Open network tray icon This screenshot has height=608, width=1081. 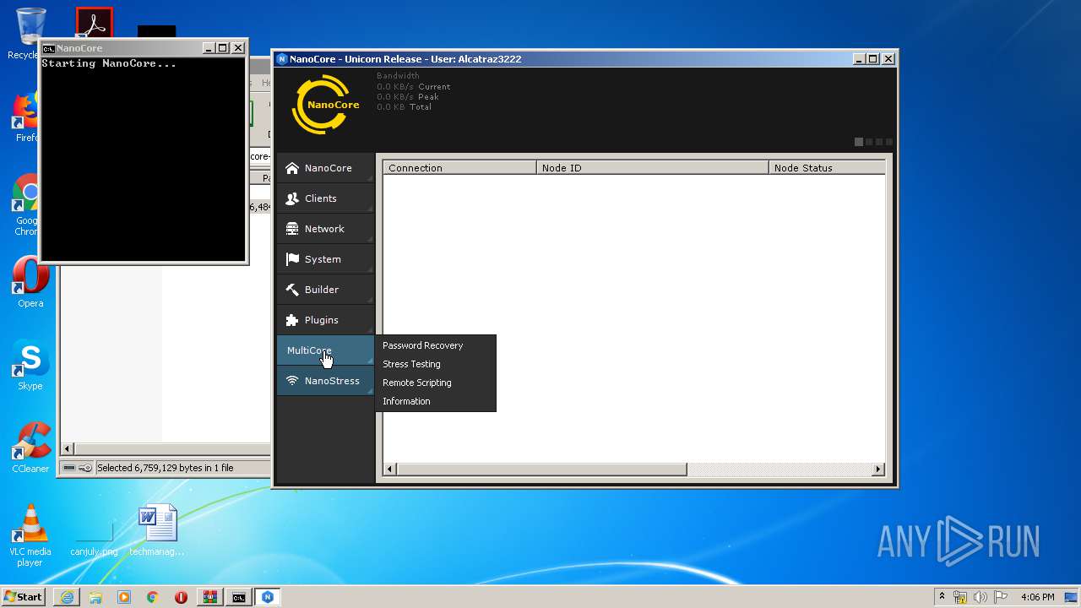(x=960, y=597)
